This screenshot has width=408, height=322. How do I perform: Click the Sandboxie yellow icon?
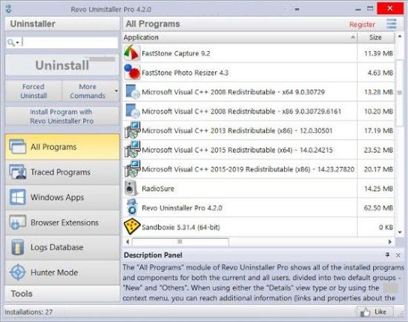click(132, 226)
